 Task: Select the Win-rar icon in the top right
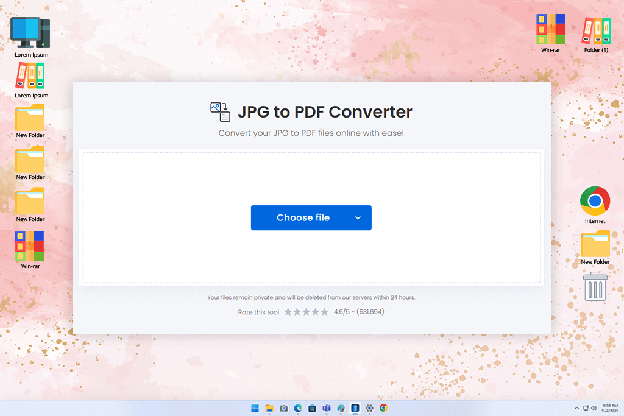click(550, 33)
